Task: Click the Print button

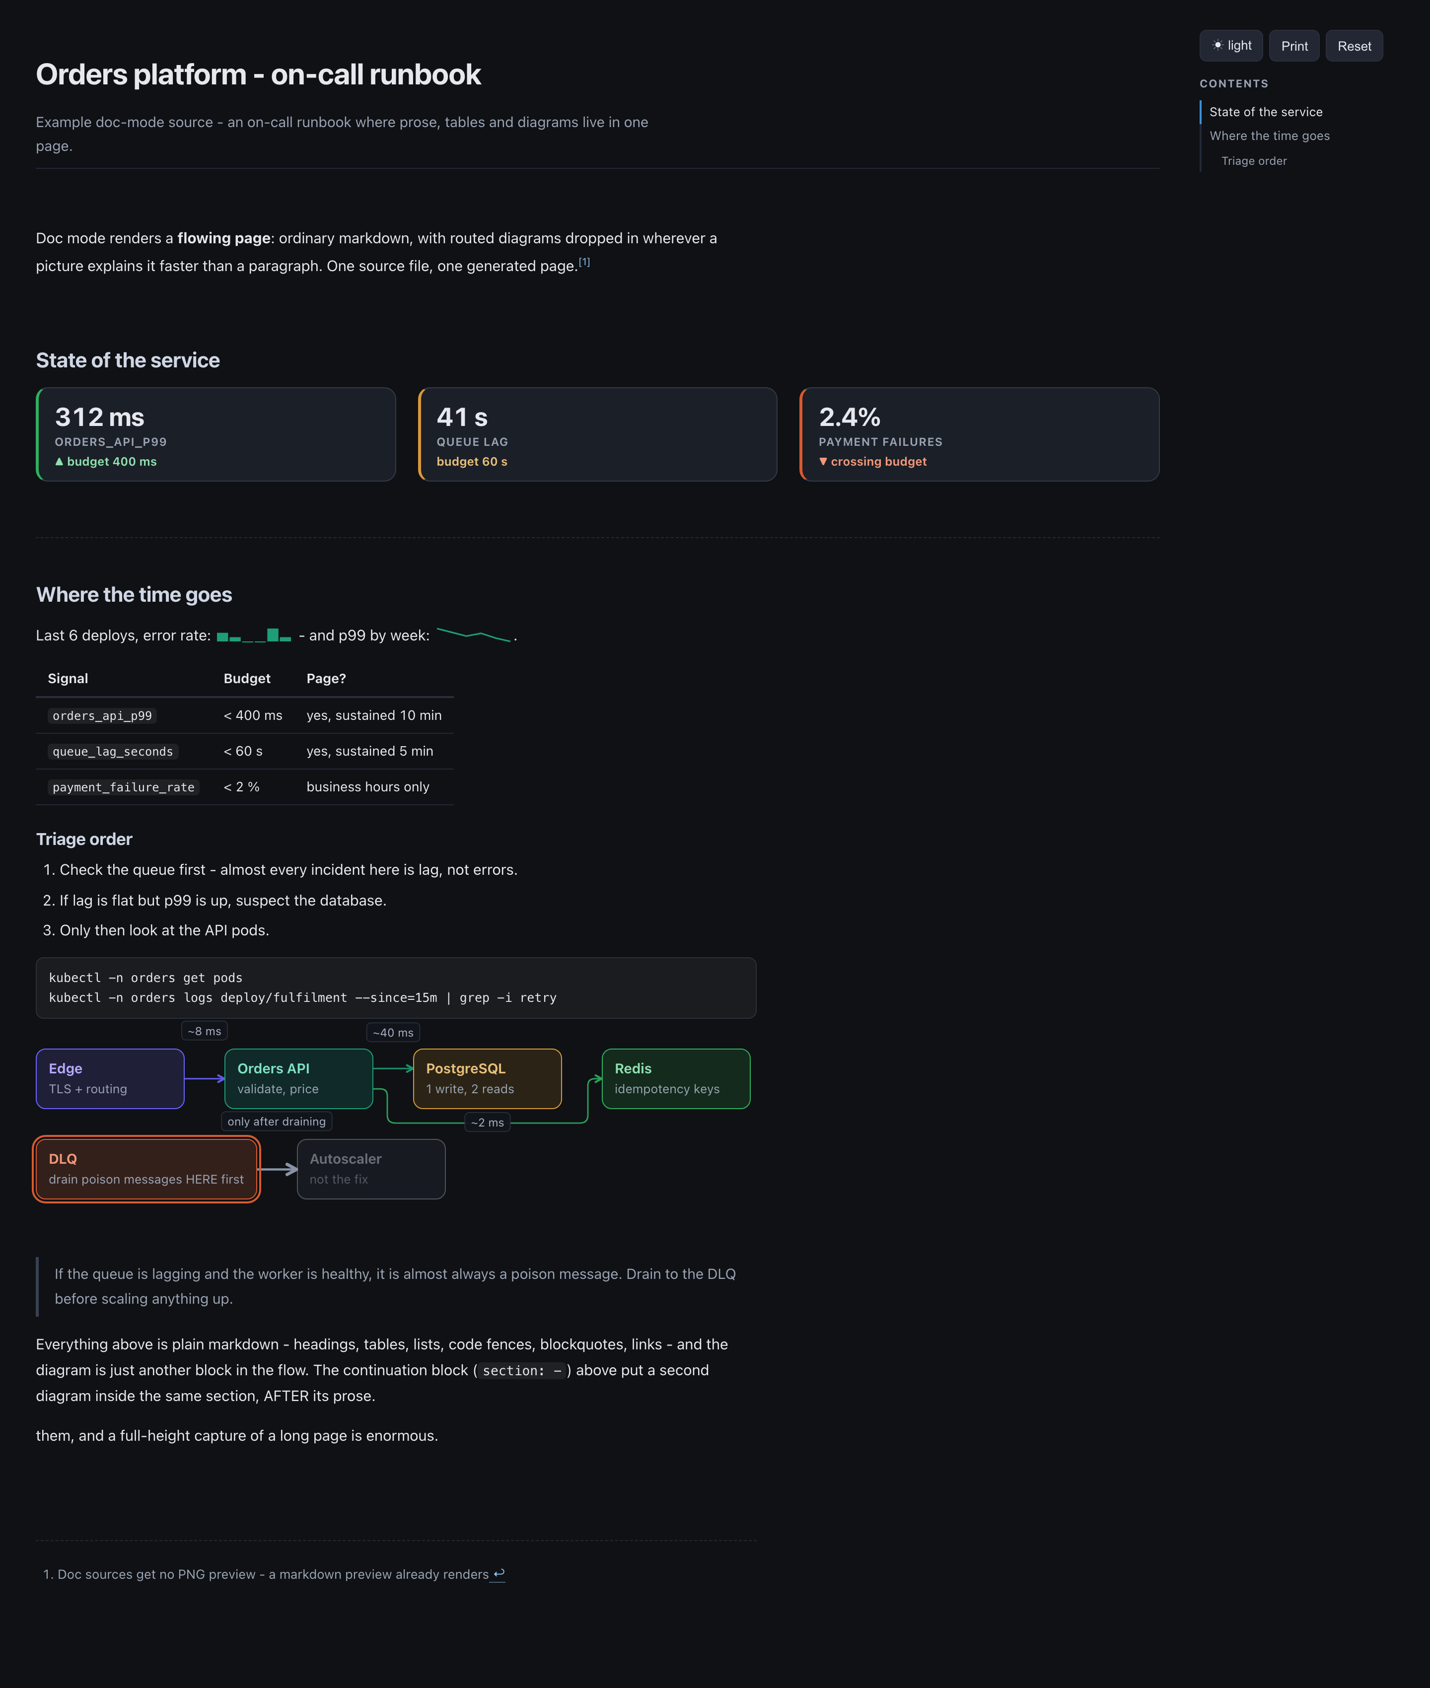Action: tap(1294, 45)
